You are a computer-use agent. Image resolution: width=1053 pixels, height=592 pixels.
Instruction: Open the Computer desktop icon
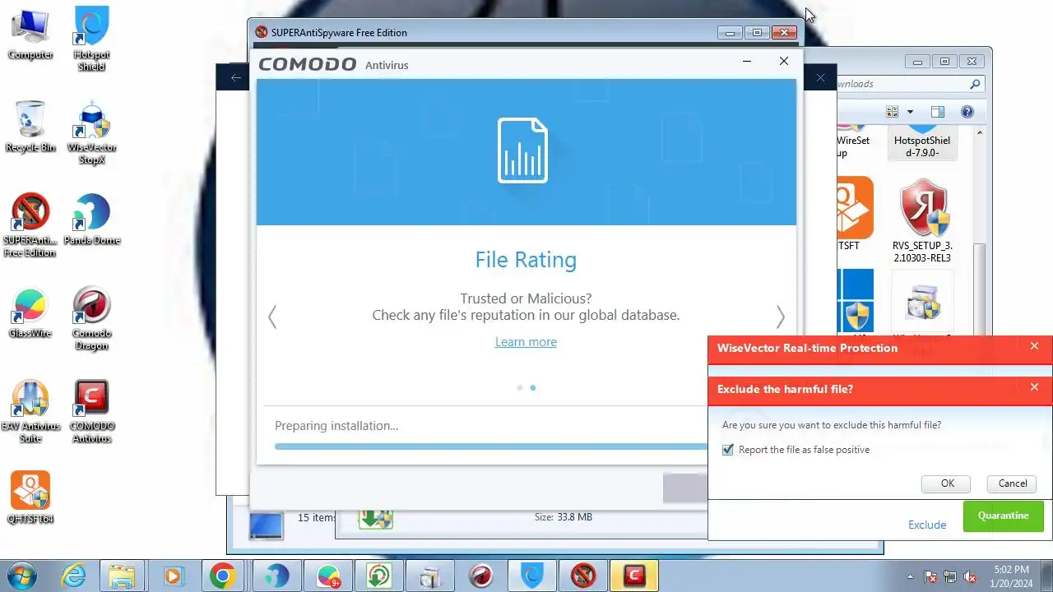point(30,34)
